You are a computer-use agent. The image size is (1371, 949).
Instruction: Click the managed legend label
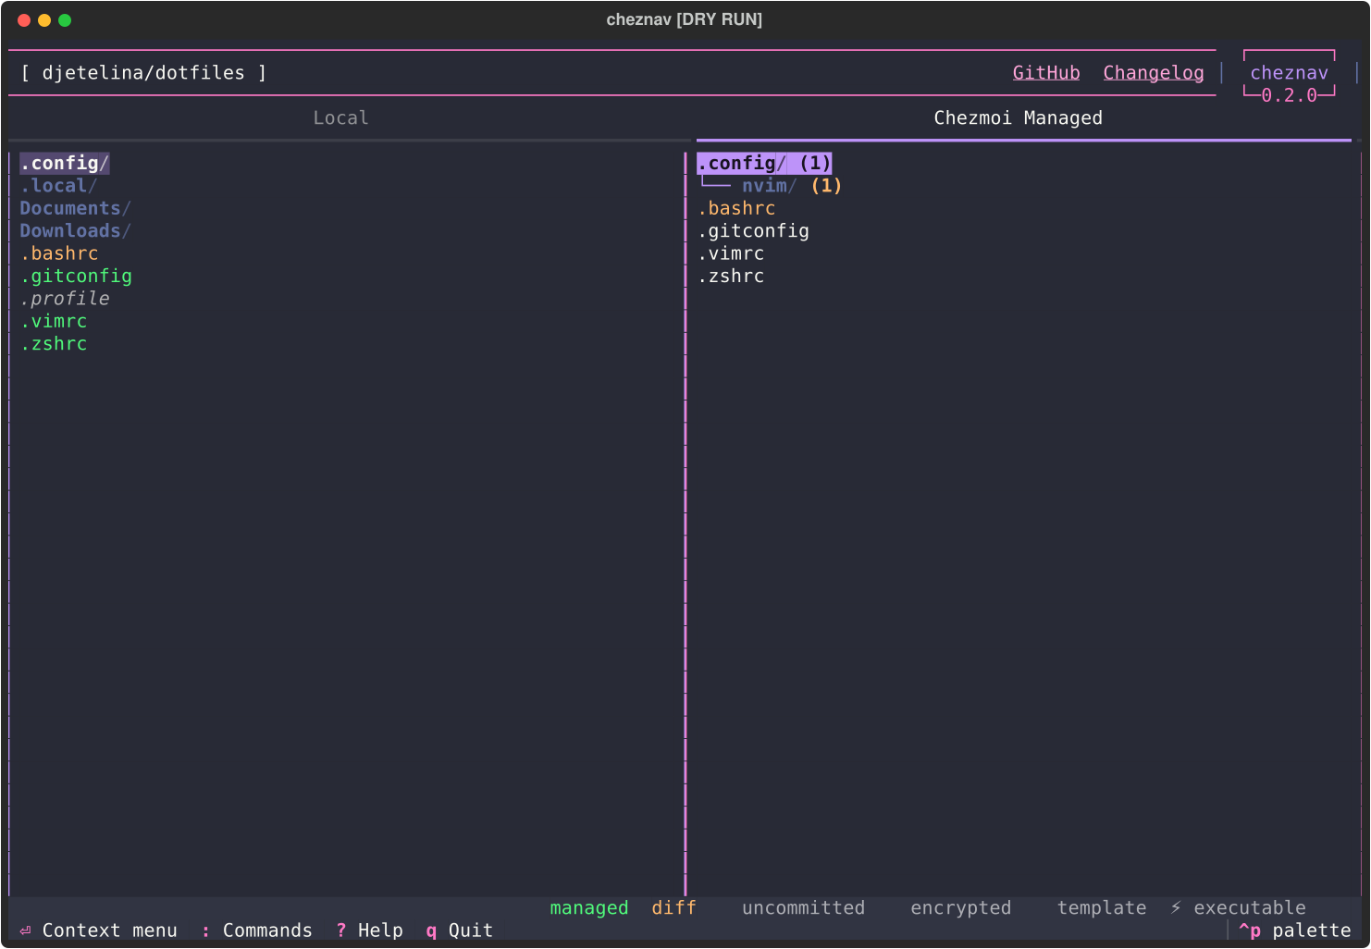(589, 908)
